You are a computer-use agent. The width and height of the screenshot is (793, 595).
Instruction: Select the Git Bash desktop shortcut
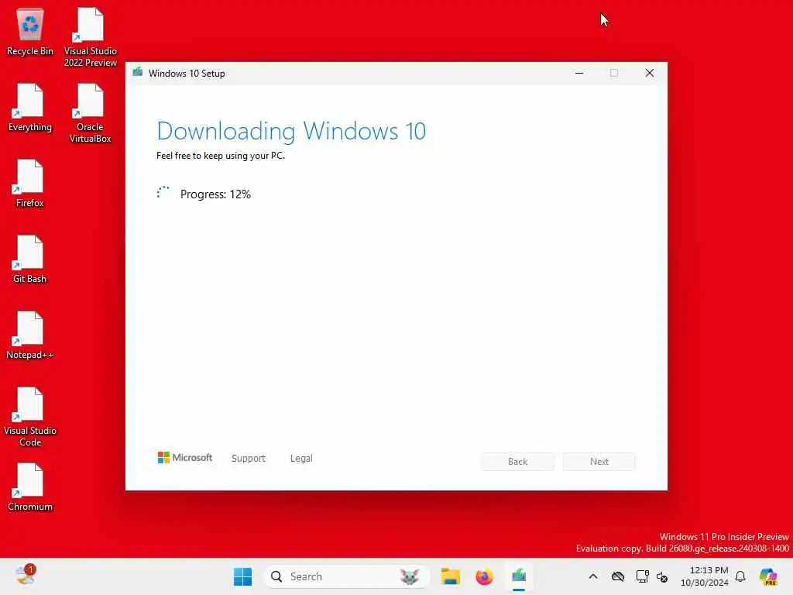tap(30, 260)
